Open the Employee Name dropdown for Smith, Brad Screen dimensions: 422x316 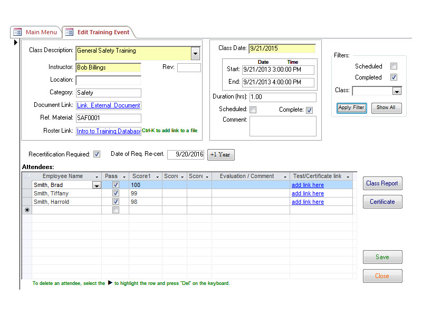point(96,185)
